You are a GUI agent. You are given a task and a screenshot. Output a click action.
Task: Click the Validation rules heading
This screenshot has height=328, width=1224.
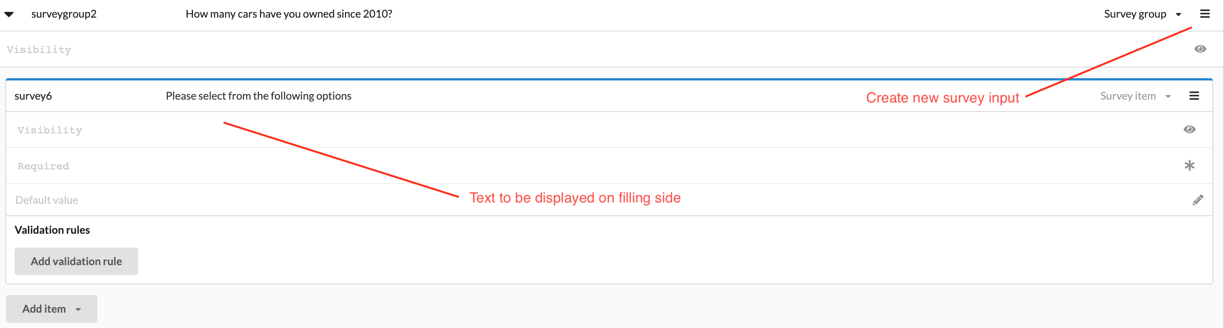52,230
